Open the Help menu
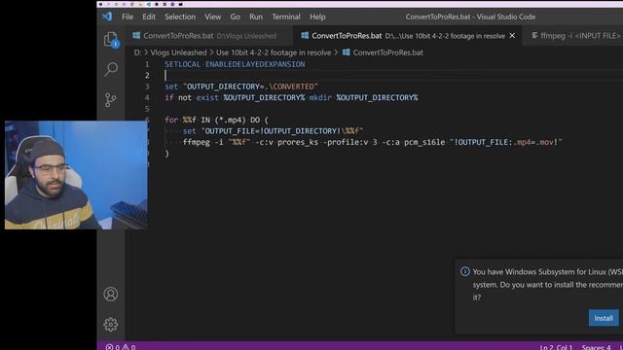623x350 pixels. coord(317,17)
